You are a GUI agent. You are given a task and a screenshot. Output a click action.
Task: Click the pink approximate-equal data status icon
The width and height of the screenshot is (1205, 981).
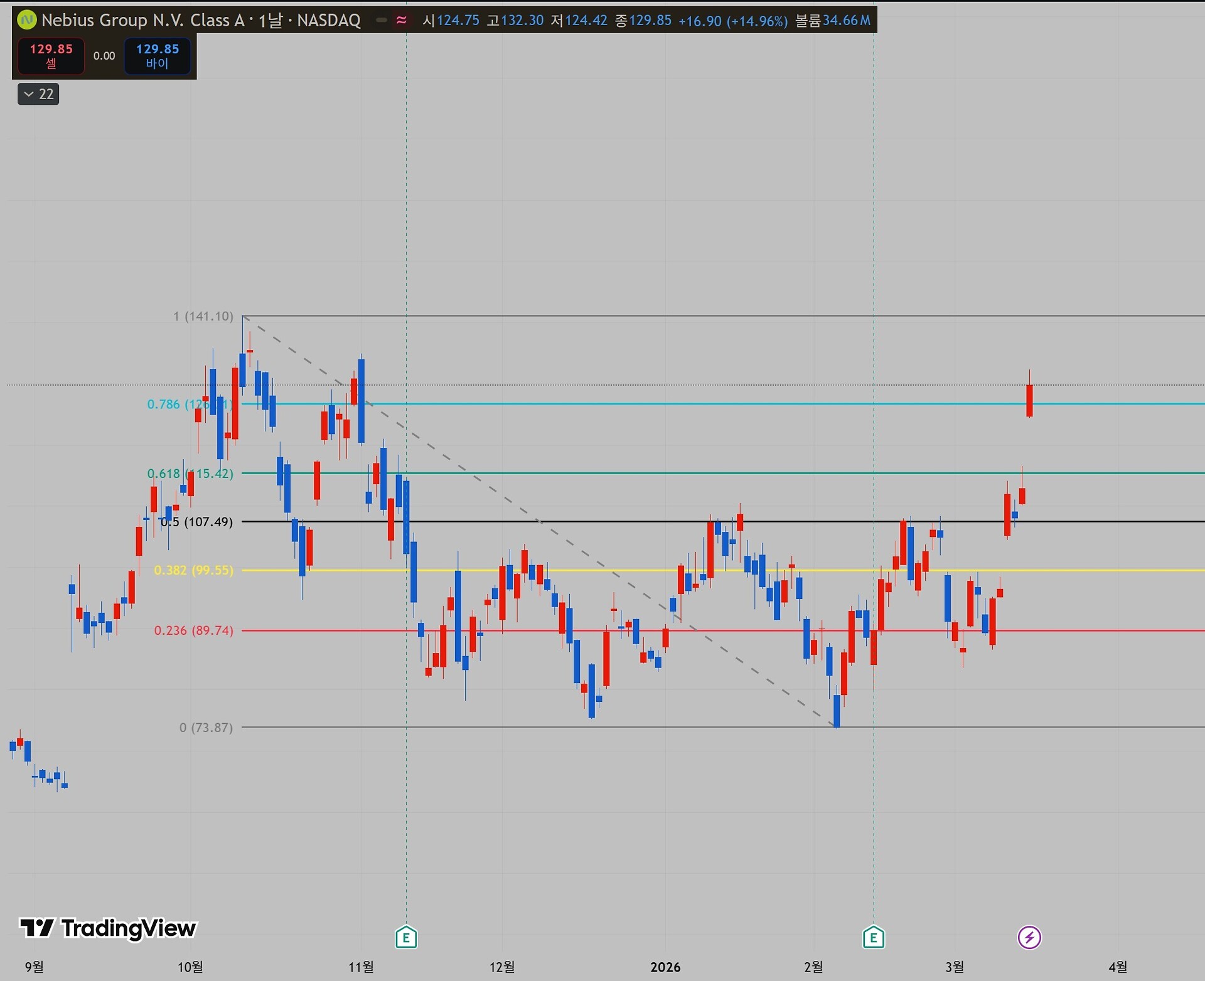click(x=401, y=20)
